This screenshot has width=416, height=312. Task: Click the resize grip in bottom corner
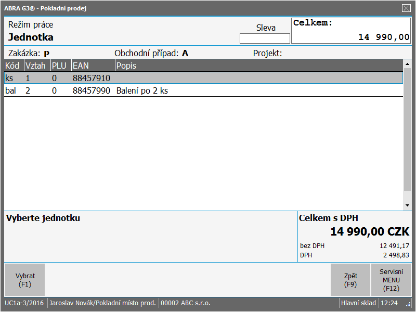coord(408,305)
